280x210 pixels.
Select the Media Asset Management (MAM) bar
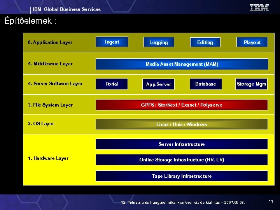tap(182, 64)
